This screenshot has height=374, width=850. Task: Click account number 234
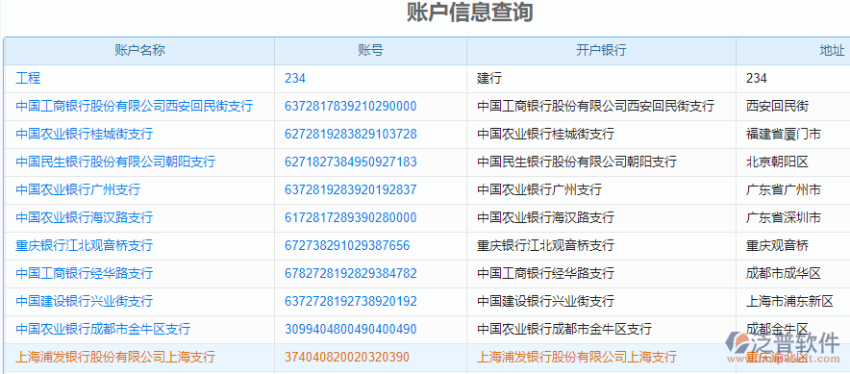click(x=295, y=78)
